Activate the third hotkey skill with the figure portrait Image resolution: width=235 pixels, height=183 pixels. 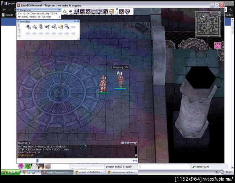[76, 11]
